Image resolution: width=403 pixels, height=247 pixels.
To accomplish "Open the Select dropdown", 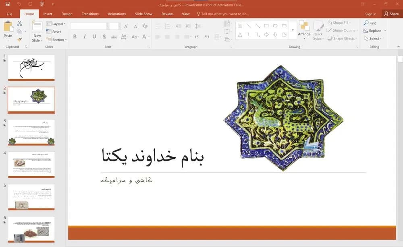I will pyautogui.click(x=373, y=39).
